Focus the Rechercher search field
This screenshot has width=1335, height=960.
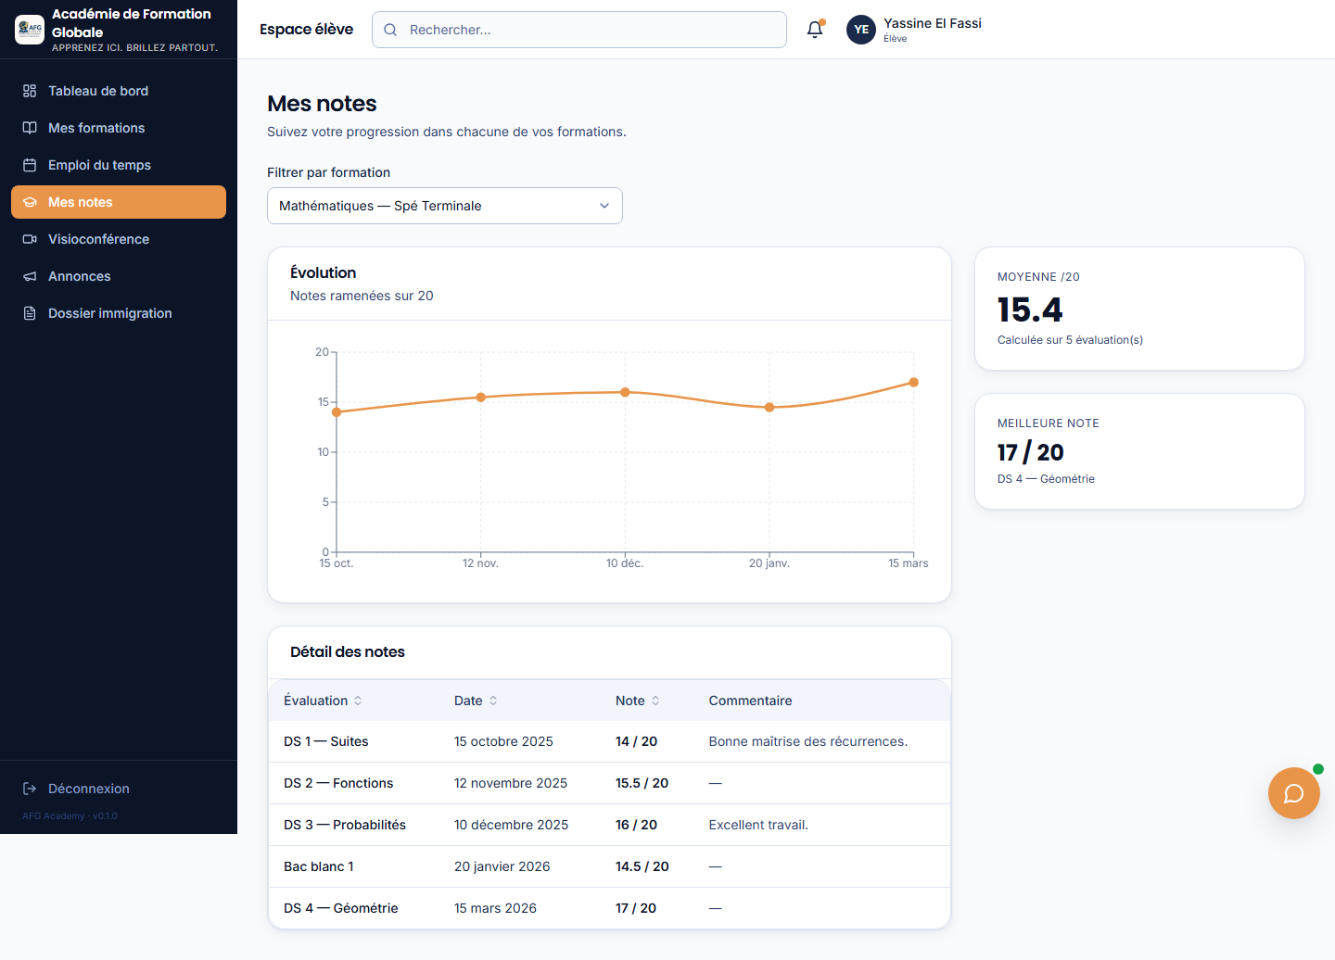tap(579, 30)
